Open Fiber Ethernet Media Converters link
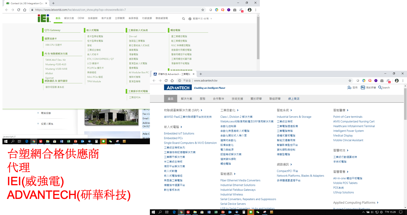Viewport: 407px width, 215px height. [x=240, y=180]
